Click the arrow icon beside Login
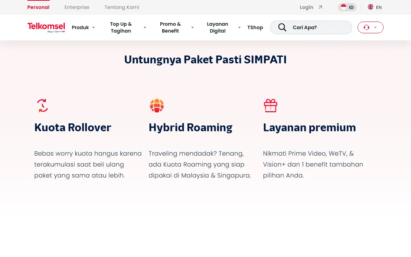The image size is (411, 257). click(320, 7)
